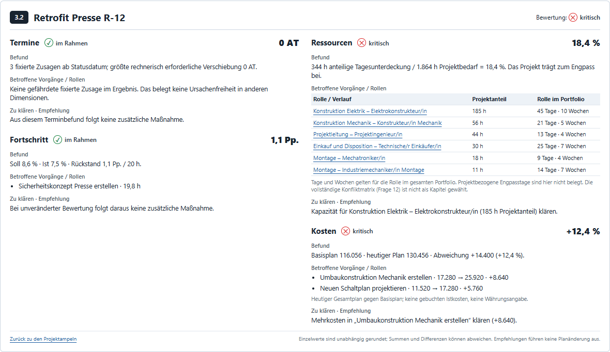Click the red X icon next to Ressourcen

[x=361, y=43]
